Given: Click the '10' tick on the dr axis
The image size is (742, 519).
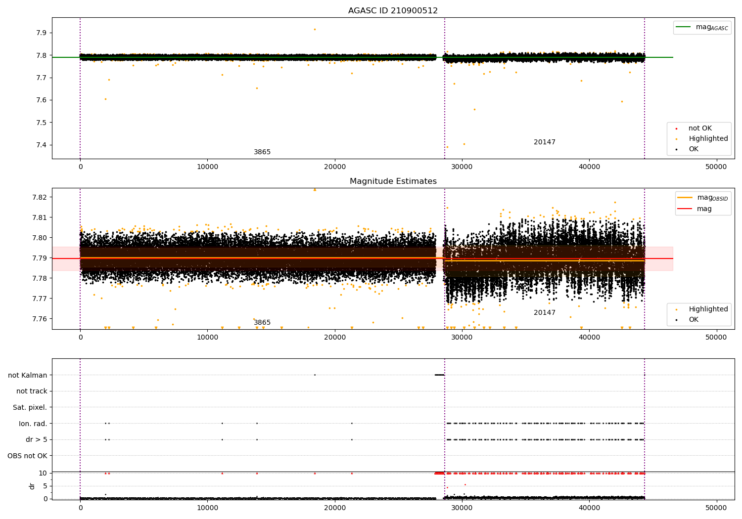Looking at the screenshot, I should click(x=43, y=473).
